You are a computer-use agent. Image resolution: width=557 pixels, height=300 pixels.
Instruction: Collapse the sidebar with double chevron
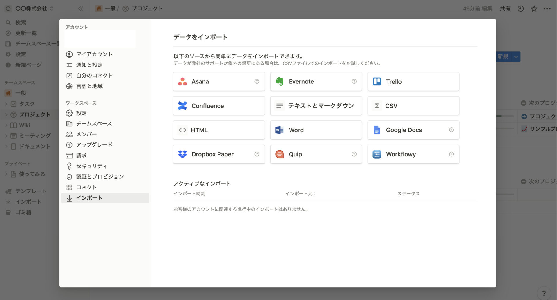(x=81, y=8)
